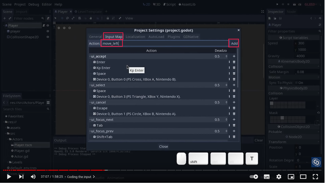Adjust ui_select deadzone stepper

226,85
